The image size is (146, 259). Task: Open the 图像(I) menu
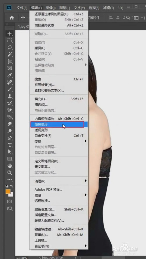pos(51,8)
